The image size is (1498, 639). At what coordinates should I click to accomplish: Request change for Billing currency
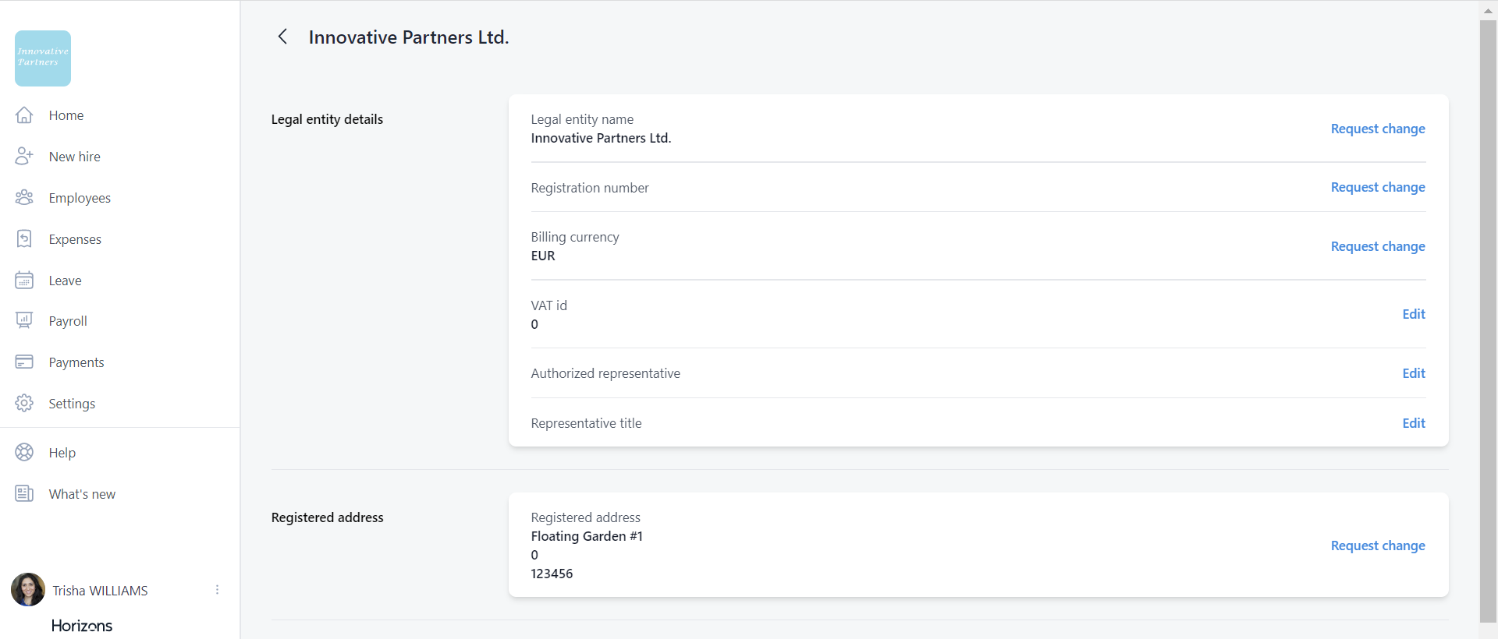pyautogui.click(x=1377, y=246)
